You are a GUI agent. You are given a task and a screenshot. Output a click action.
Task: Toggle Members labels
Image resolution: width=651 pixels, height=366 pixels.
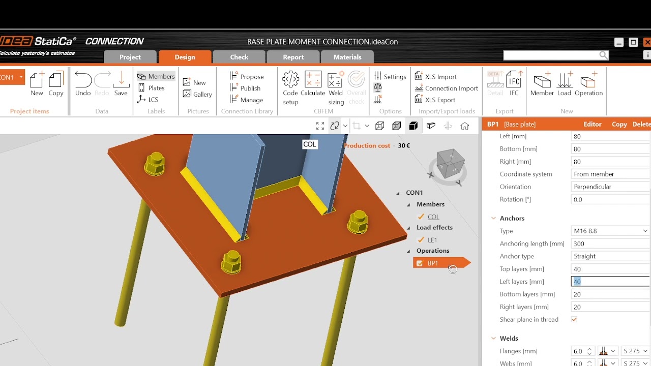pyautogui.click(x=156, y=76)
